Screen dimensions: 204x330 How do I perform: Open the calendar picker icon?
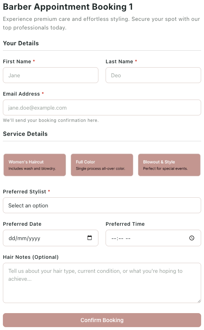tap(89, 238)
